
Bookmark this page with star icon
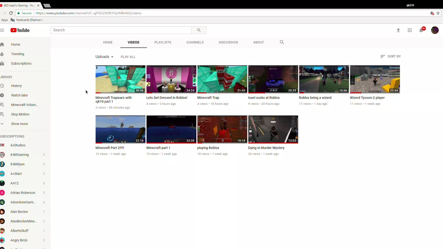(x=438, y=13)
